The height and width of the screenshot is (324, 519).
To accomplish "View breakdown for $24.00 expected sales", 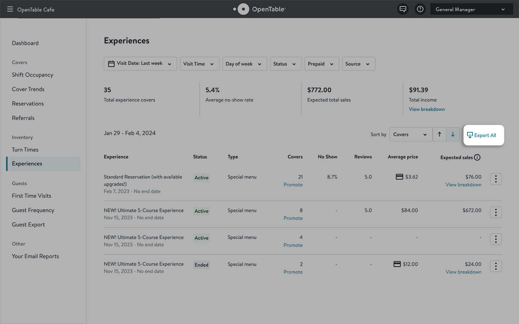I will tap(463, 272).
